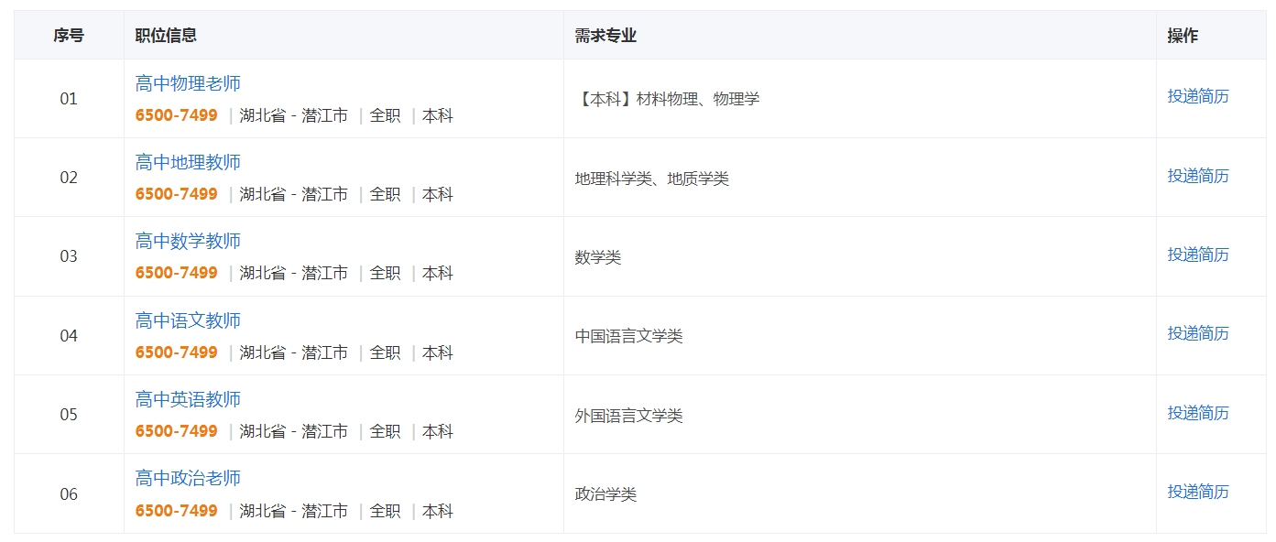Select the 中国语言文学类 major cell
1276x542 pixels.
pyautogui.click(x=628, y=336)
